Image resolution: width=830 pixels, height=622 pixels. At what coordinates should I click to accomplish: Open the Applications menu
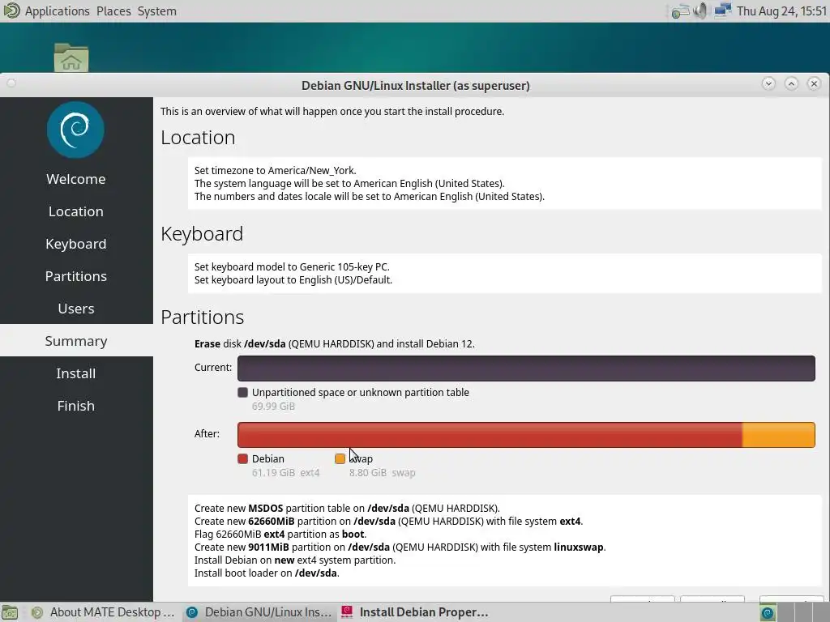click(x=58, y=11)
